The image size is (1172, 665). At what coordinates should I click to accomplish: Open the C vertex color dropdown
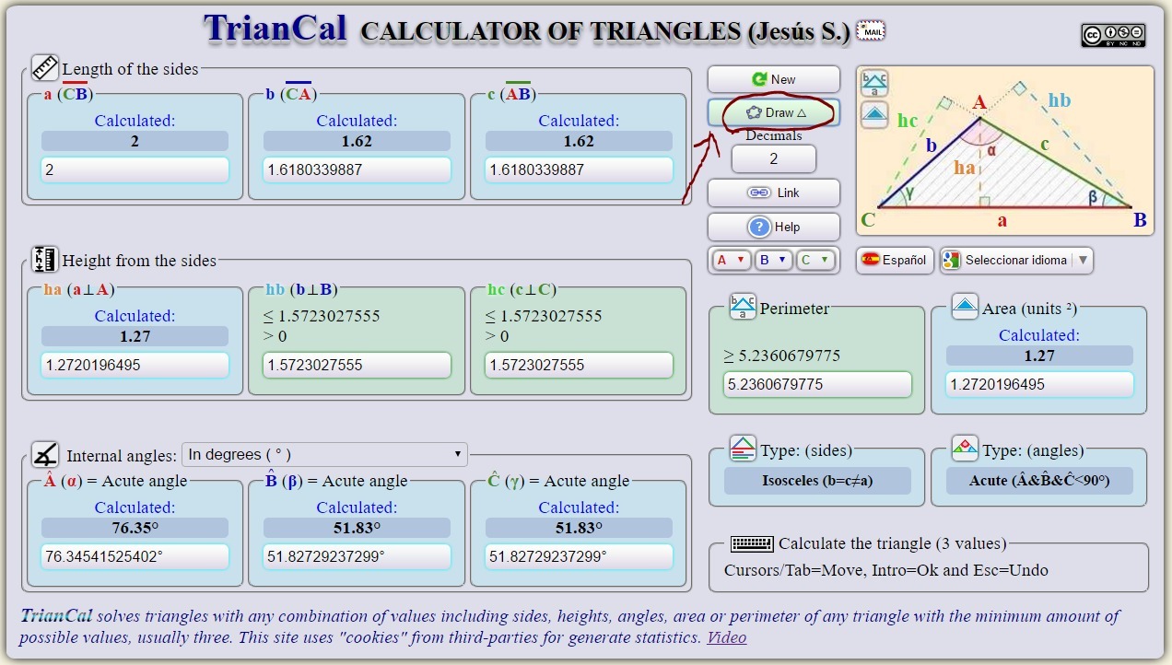(815, 260)
